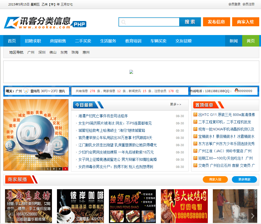Select 深圳 in region navigation
This screenshot has height=224, width=261.
(42, 52)
